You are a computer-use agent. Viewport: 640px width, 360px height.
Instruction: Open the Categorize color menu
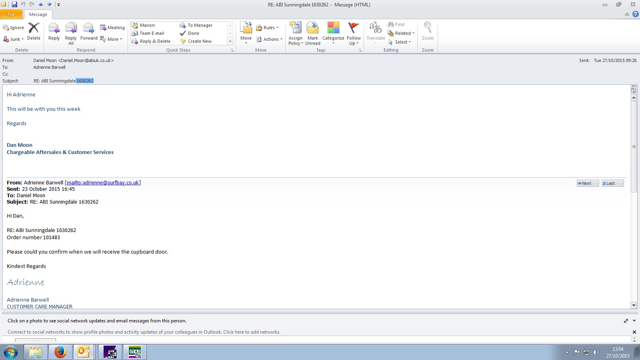pos(333,33)
